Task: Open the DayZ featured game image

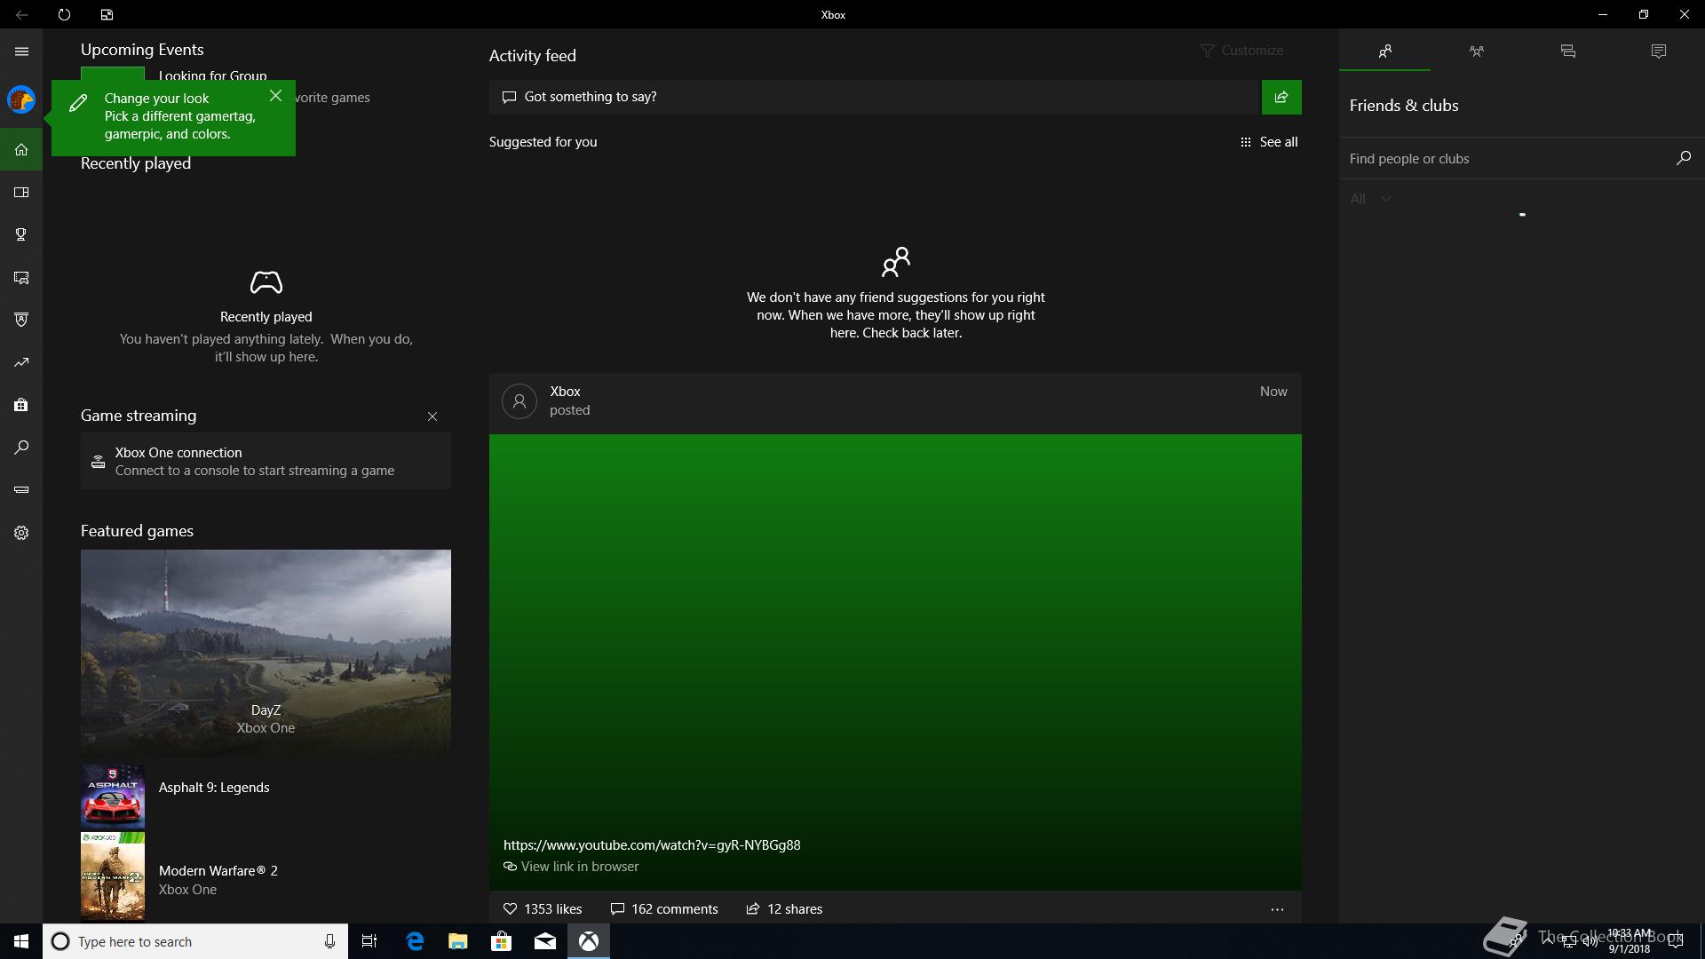Action: coord(266,653)
